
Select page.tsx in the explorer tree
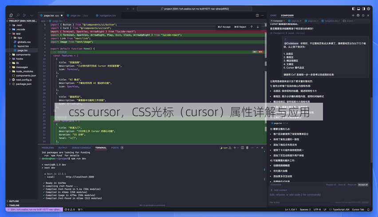[x=22, y=50]
